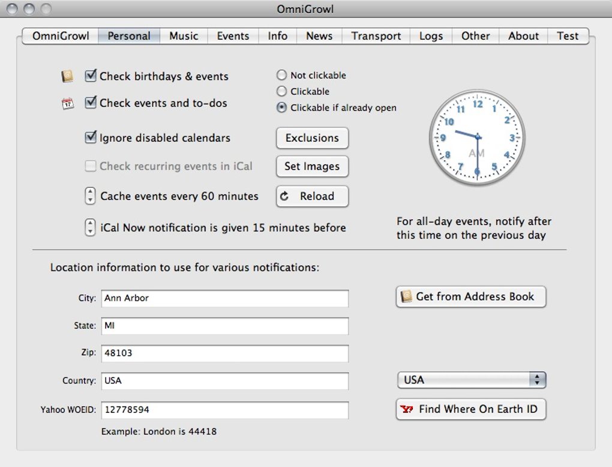This screenshot has height=467, width=612.
Task: Click the OmniGrowl window title text
Action: pos(305,9)
